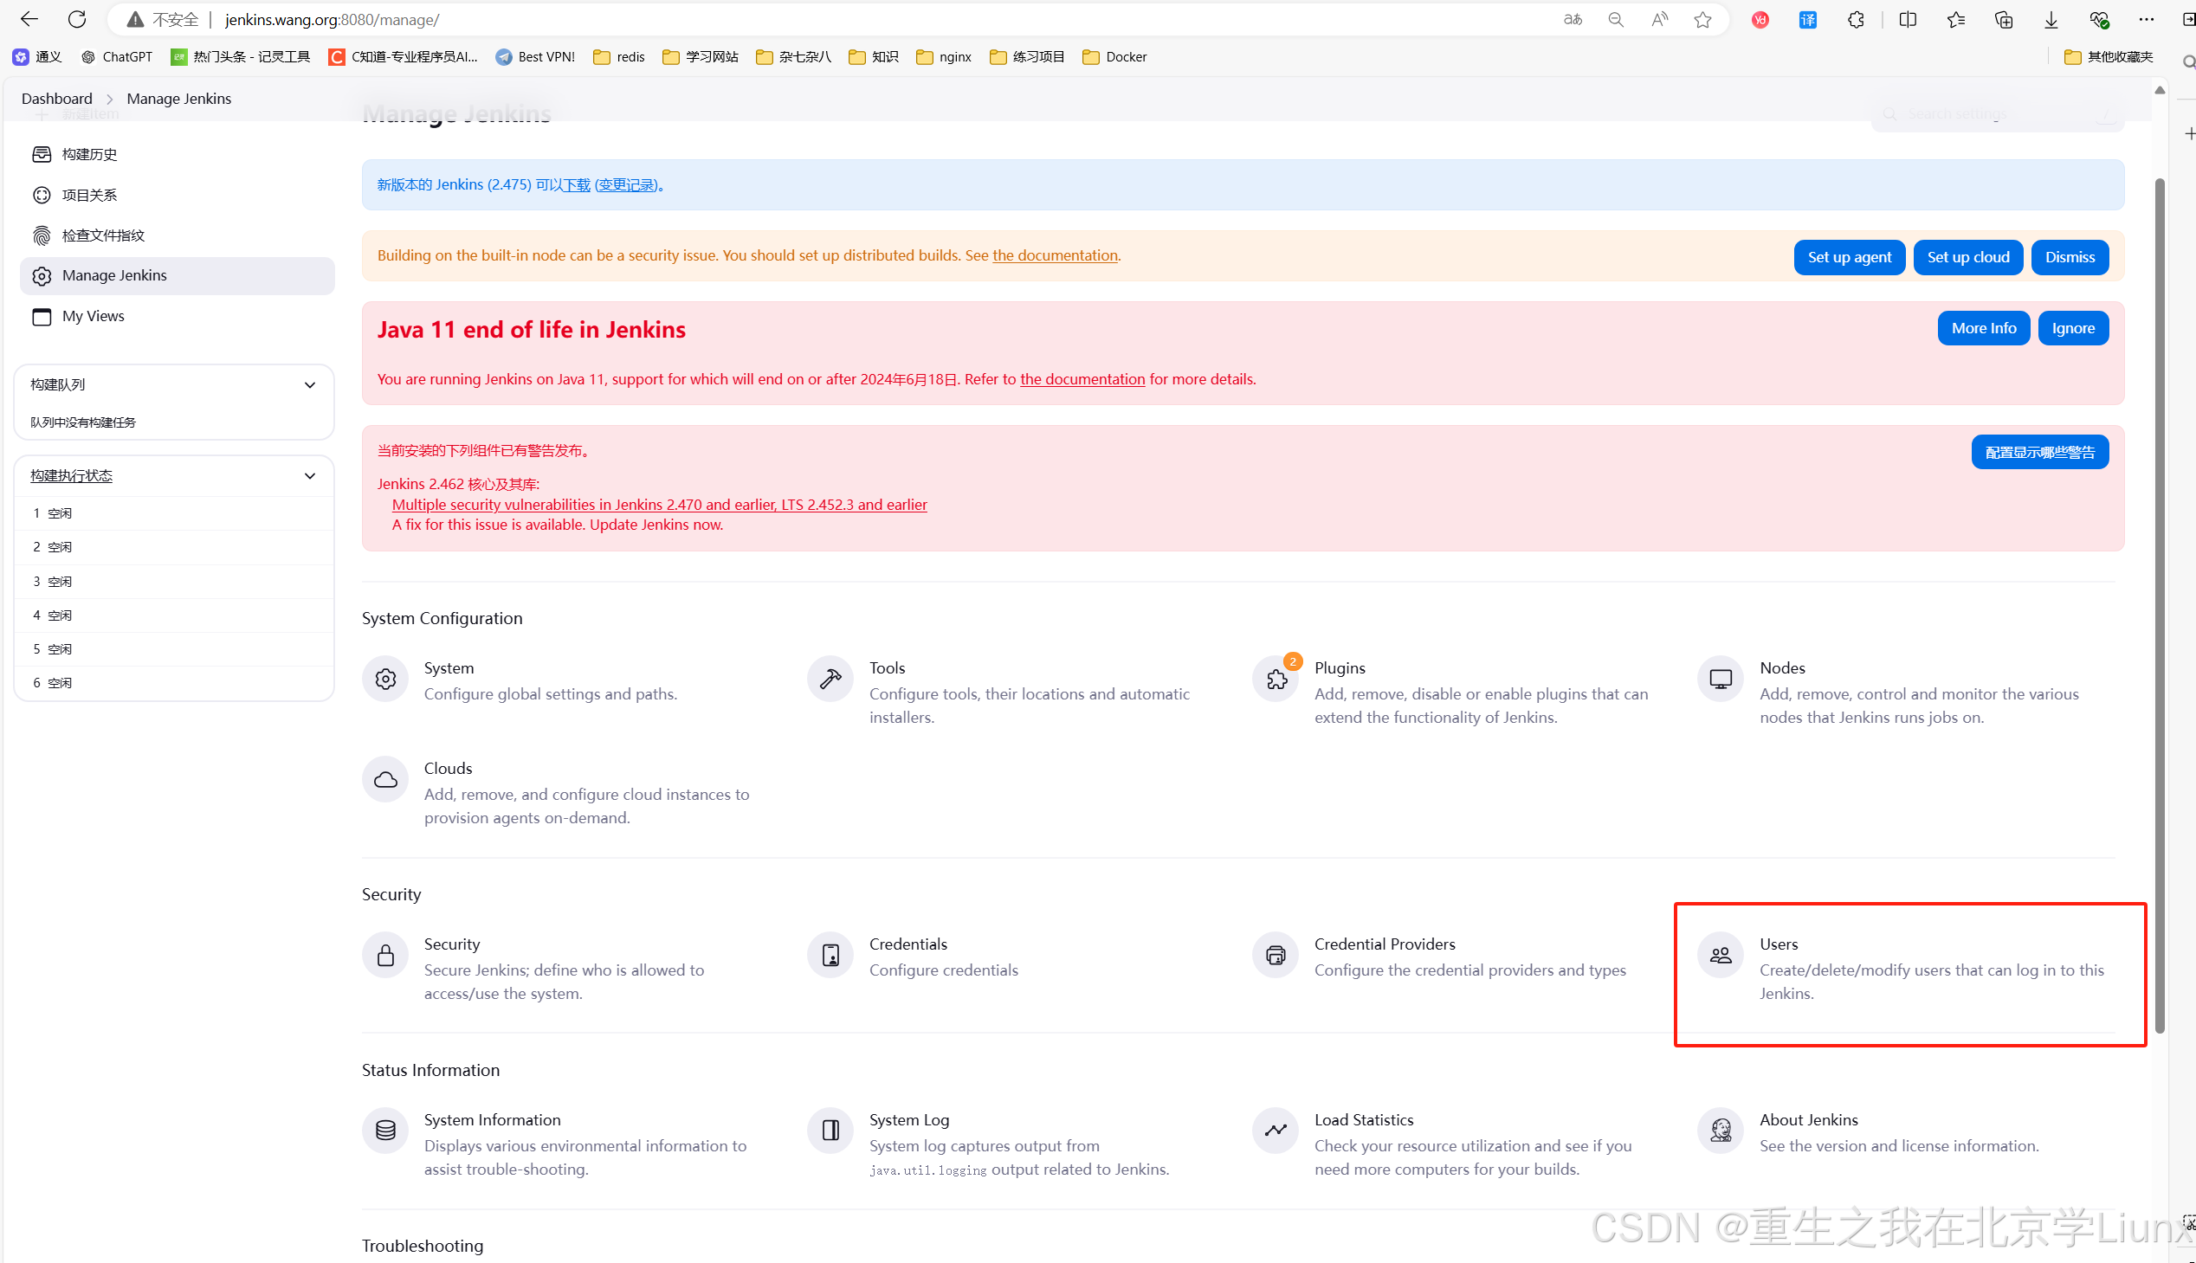Open the Credentials icon
The width and height of the screenshot is (2196, 1263).
pyautogui.click(x=830, y=955)
